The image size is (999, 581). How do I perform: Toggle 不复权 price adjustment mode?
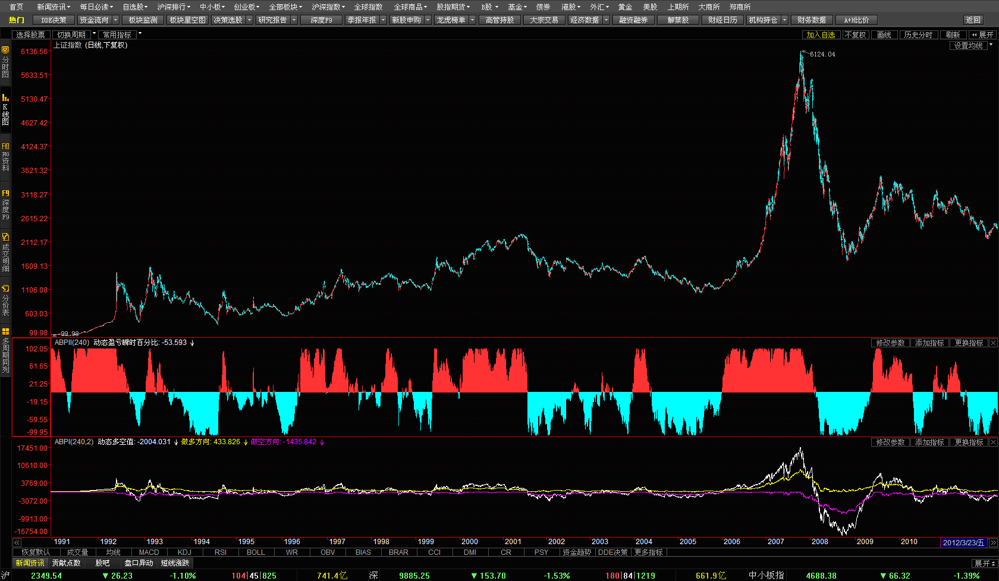pyautogui.click(x=855, y=35)
